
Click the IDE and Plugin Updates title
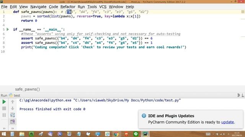coord(171,116)
